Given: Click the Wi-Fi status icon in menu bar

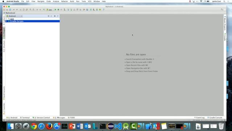Looking at the screenshot, I should (201, 1).
